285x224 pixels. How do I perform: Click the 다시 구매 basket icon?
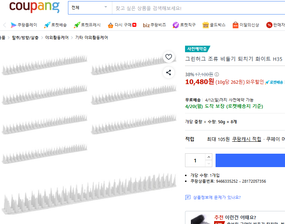click(111, 25)
